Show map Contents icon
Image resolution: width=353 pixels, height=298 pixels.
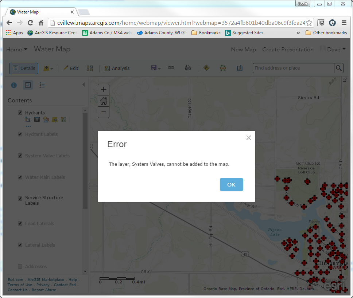28,85
